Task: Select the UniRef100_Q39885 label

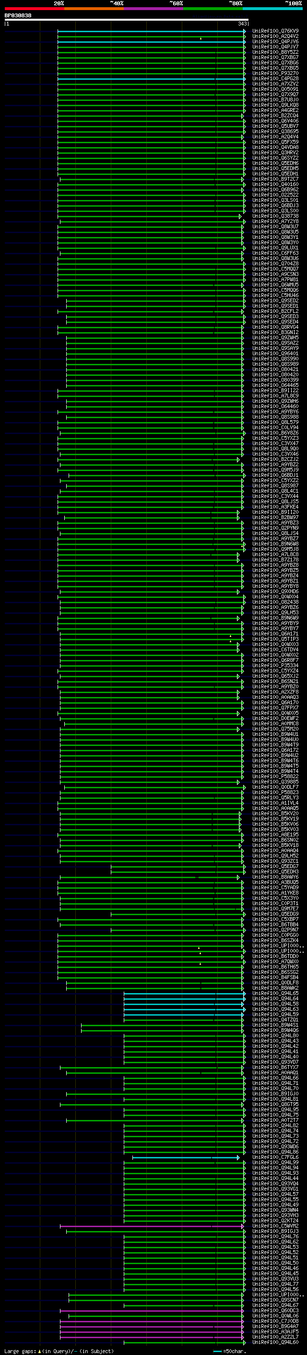Action: (275, 782)
